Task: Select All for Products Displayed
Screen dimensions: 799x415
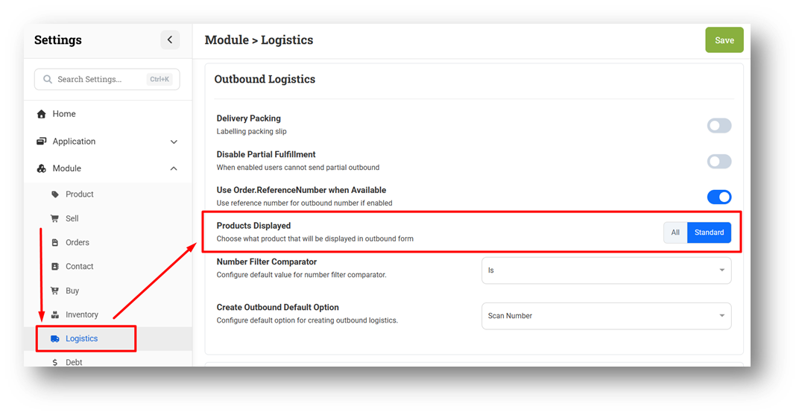Action: (675, 232)
